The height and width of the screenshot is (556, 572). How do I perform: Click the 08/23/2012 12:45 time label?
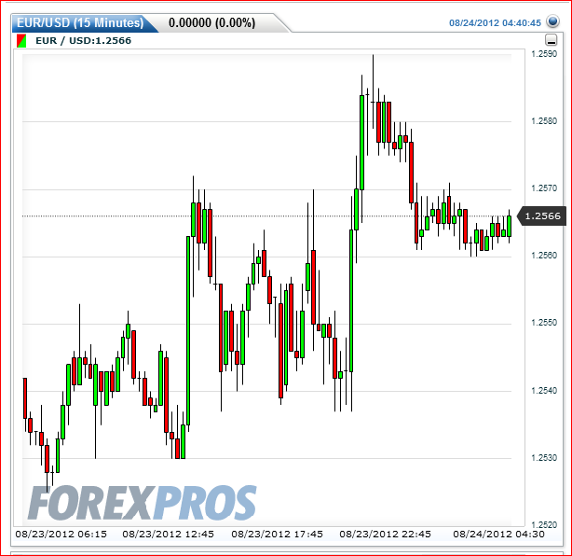click(x=169, y=535)
